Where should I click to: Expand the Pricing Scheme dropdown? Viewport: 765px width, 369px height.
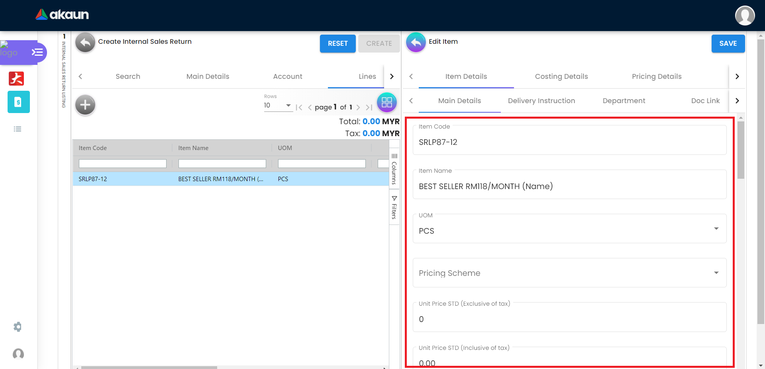[716, 273]
